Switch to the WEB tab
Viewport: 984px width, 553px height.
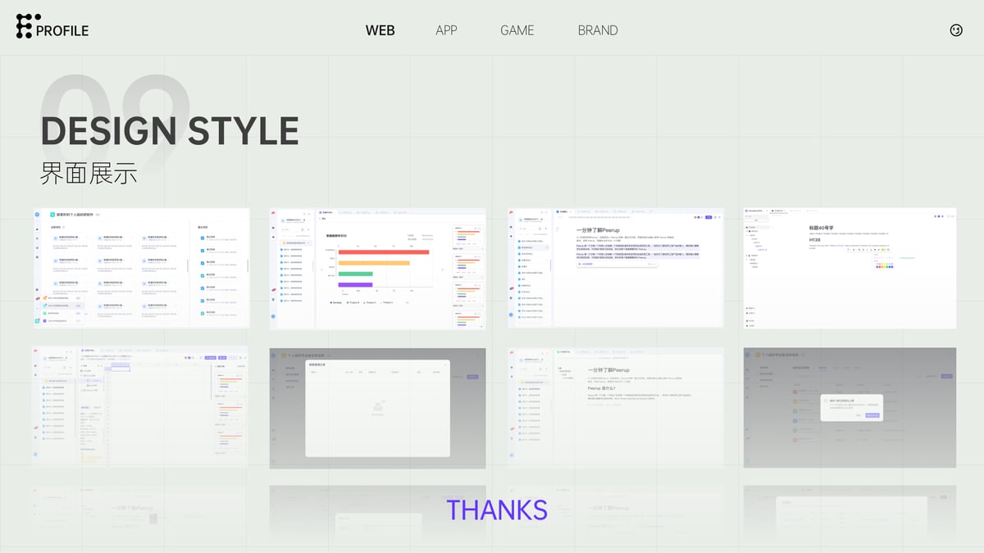click(380, 30)
